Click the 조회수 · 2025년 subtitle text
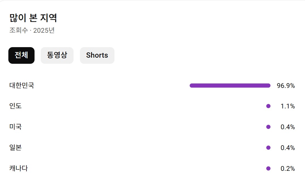 [x=32, y=30]
